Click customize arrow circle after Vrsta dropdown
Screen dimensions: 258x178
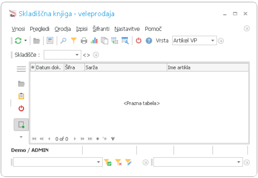coord(221,41)
